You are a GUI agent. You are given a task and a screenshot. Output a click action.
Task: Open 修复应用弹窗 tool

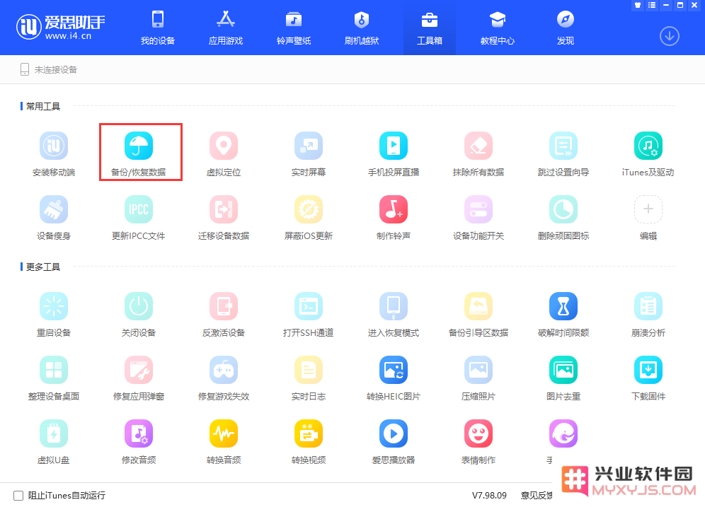(139, 378)
